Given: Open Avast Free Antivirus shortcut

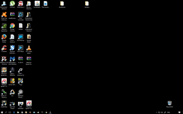Looking at the screenshot, I should pos(4,16).
